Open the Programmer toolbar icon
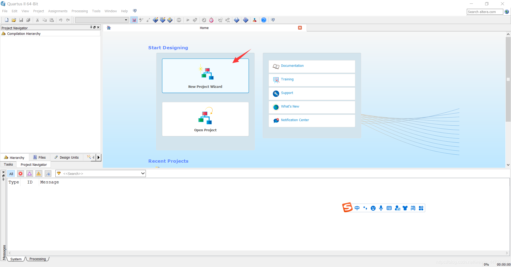The width and height of the screenshot is (511, 267). click(246, 20)
